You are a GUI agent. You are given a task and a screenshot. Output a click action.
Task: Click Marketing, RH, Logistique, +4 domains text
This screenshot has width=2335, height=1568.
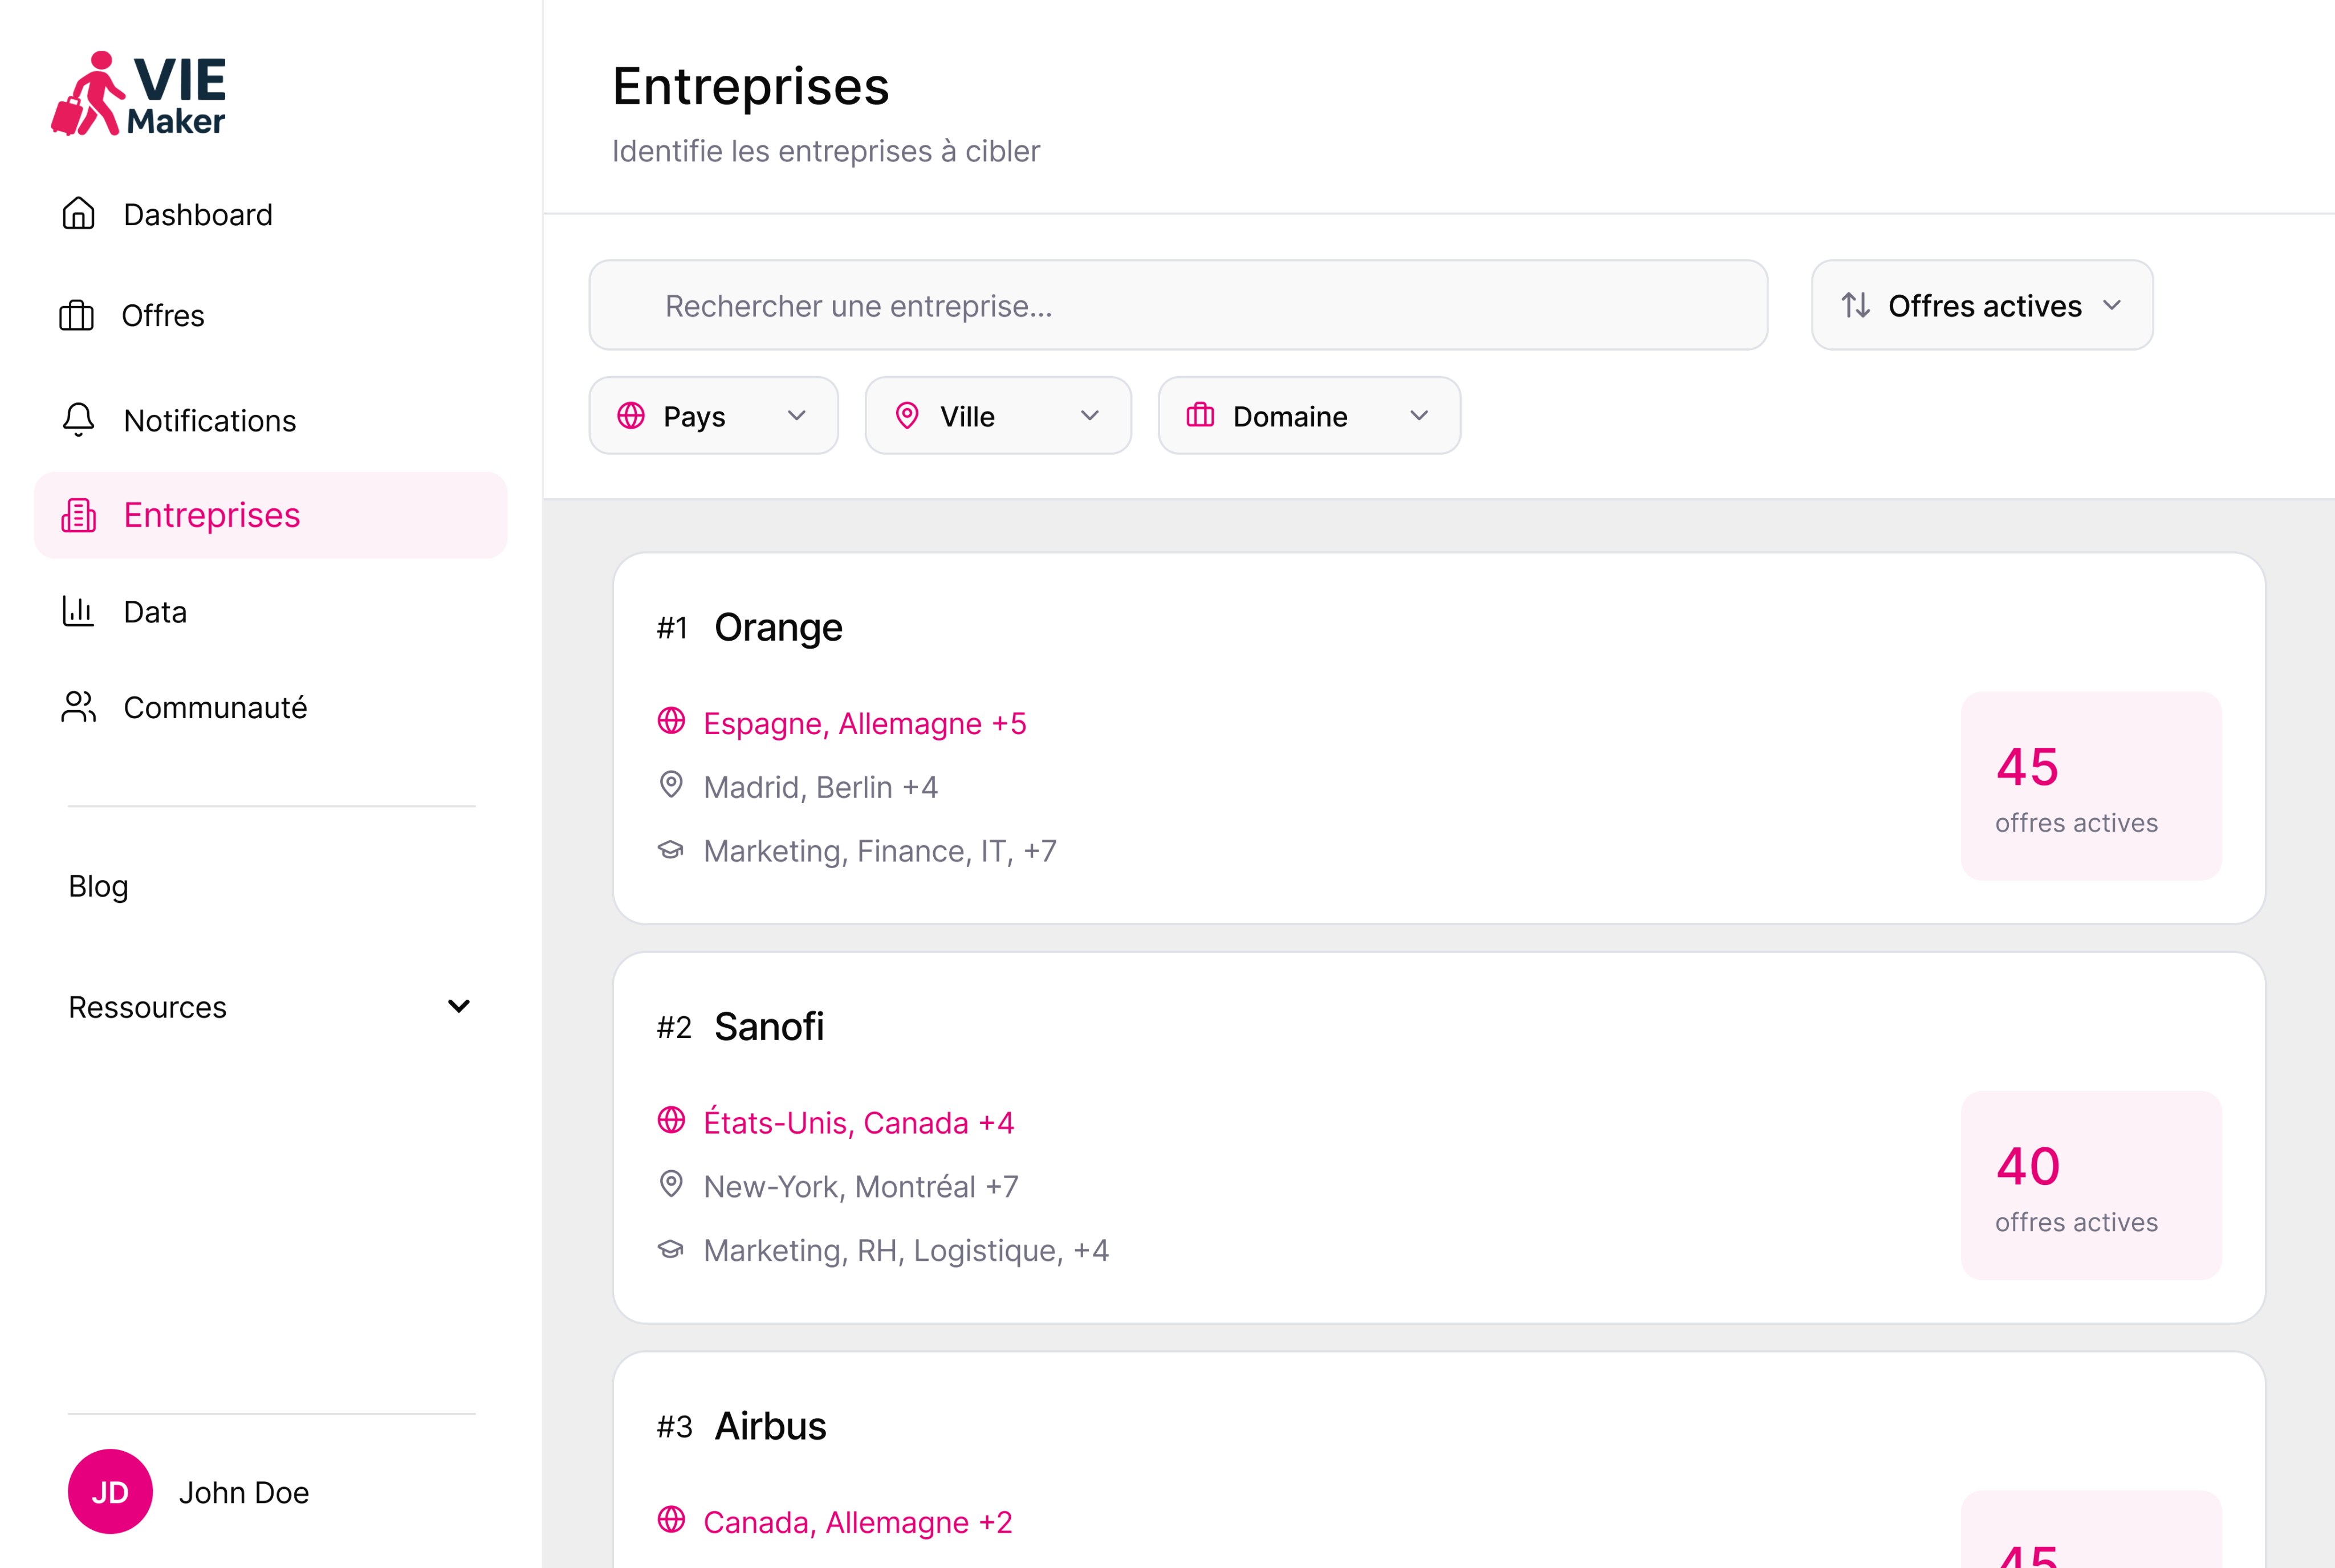click(906, 1250)
